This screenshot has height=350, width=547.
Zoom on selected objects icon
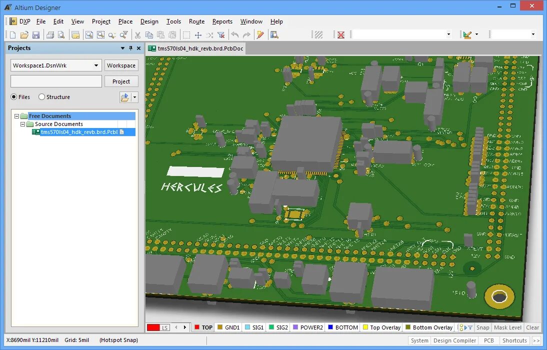click(x=112, y=35)
